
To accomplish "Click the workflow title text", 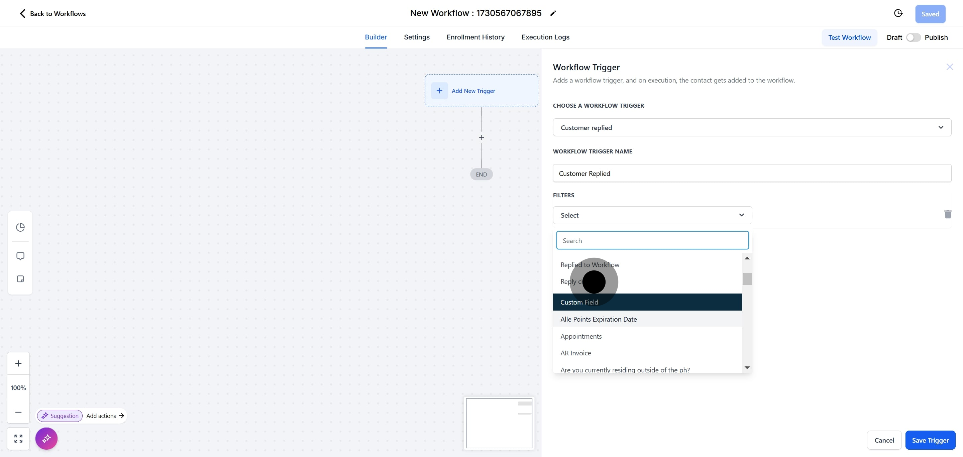I will click(x=475, y=13).
